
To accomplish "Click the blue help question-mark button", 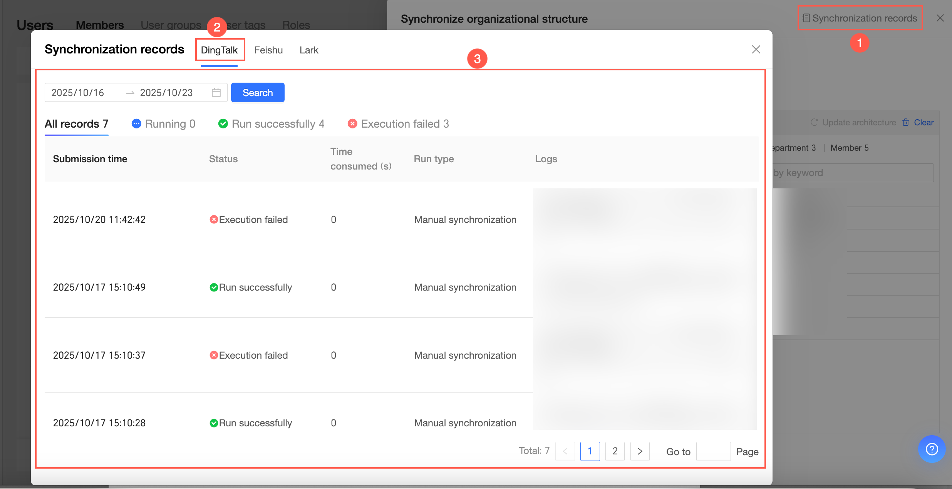I will coord(932,449).
